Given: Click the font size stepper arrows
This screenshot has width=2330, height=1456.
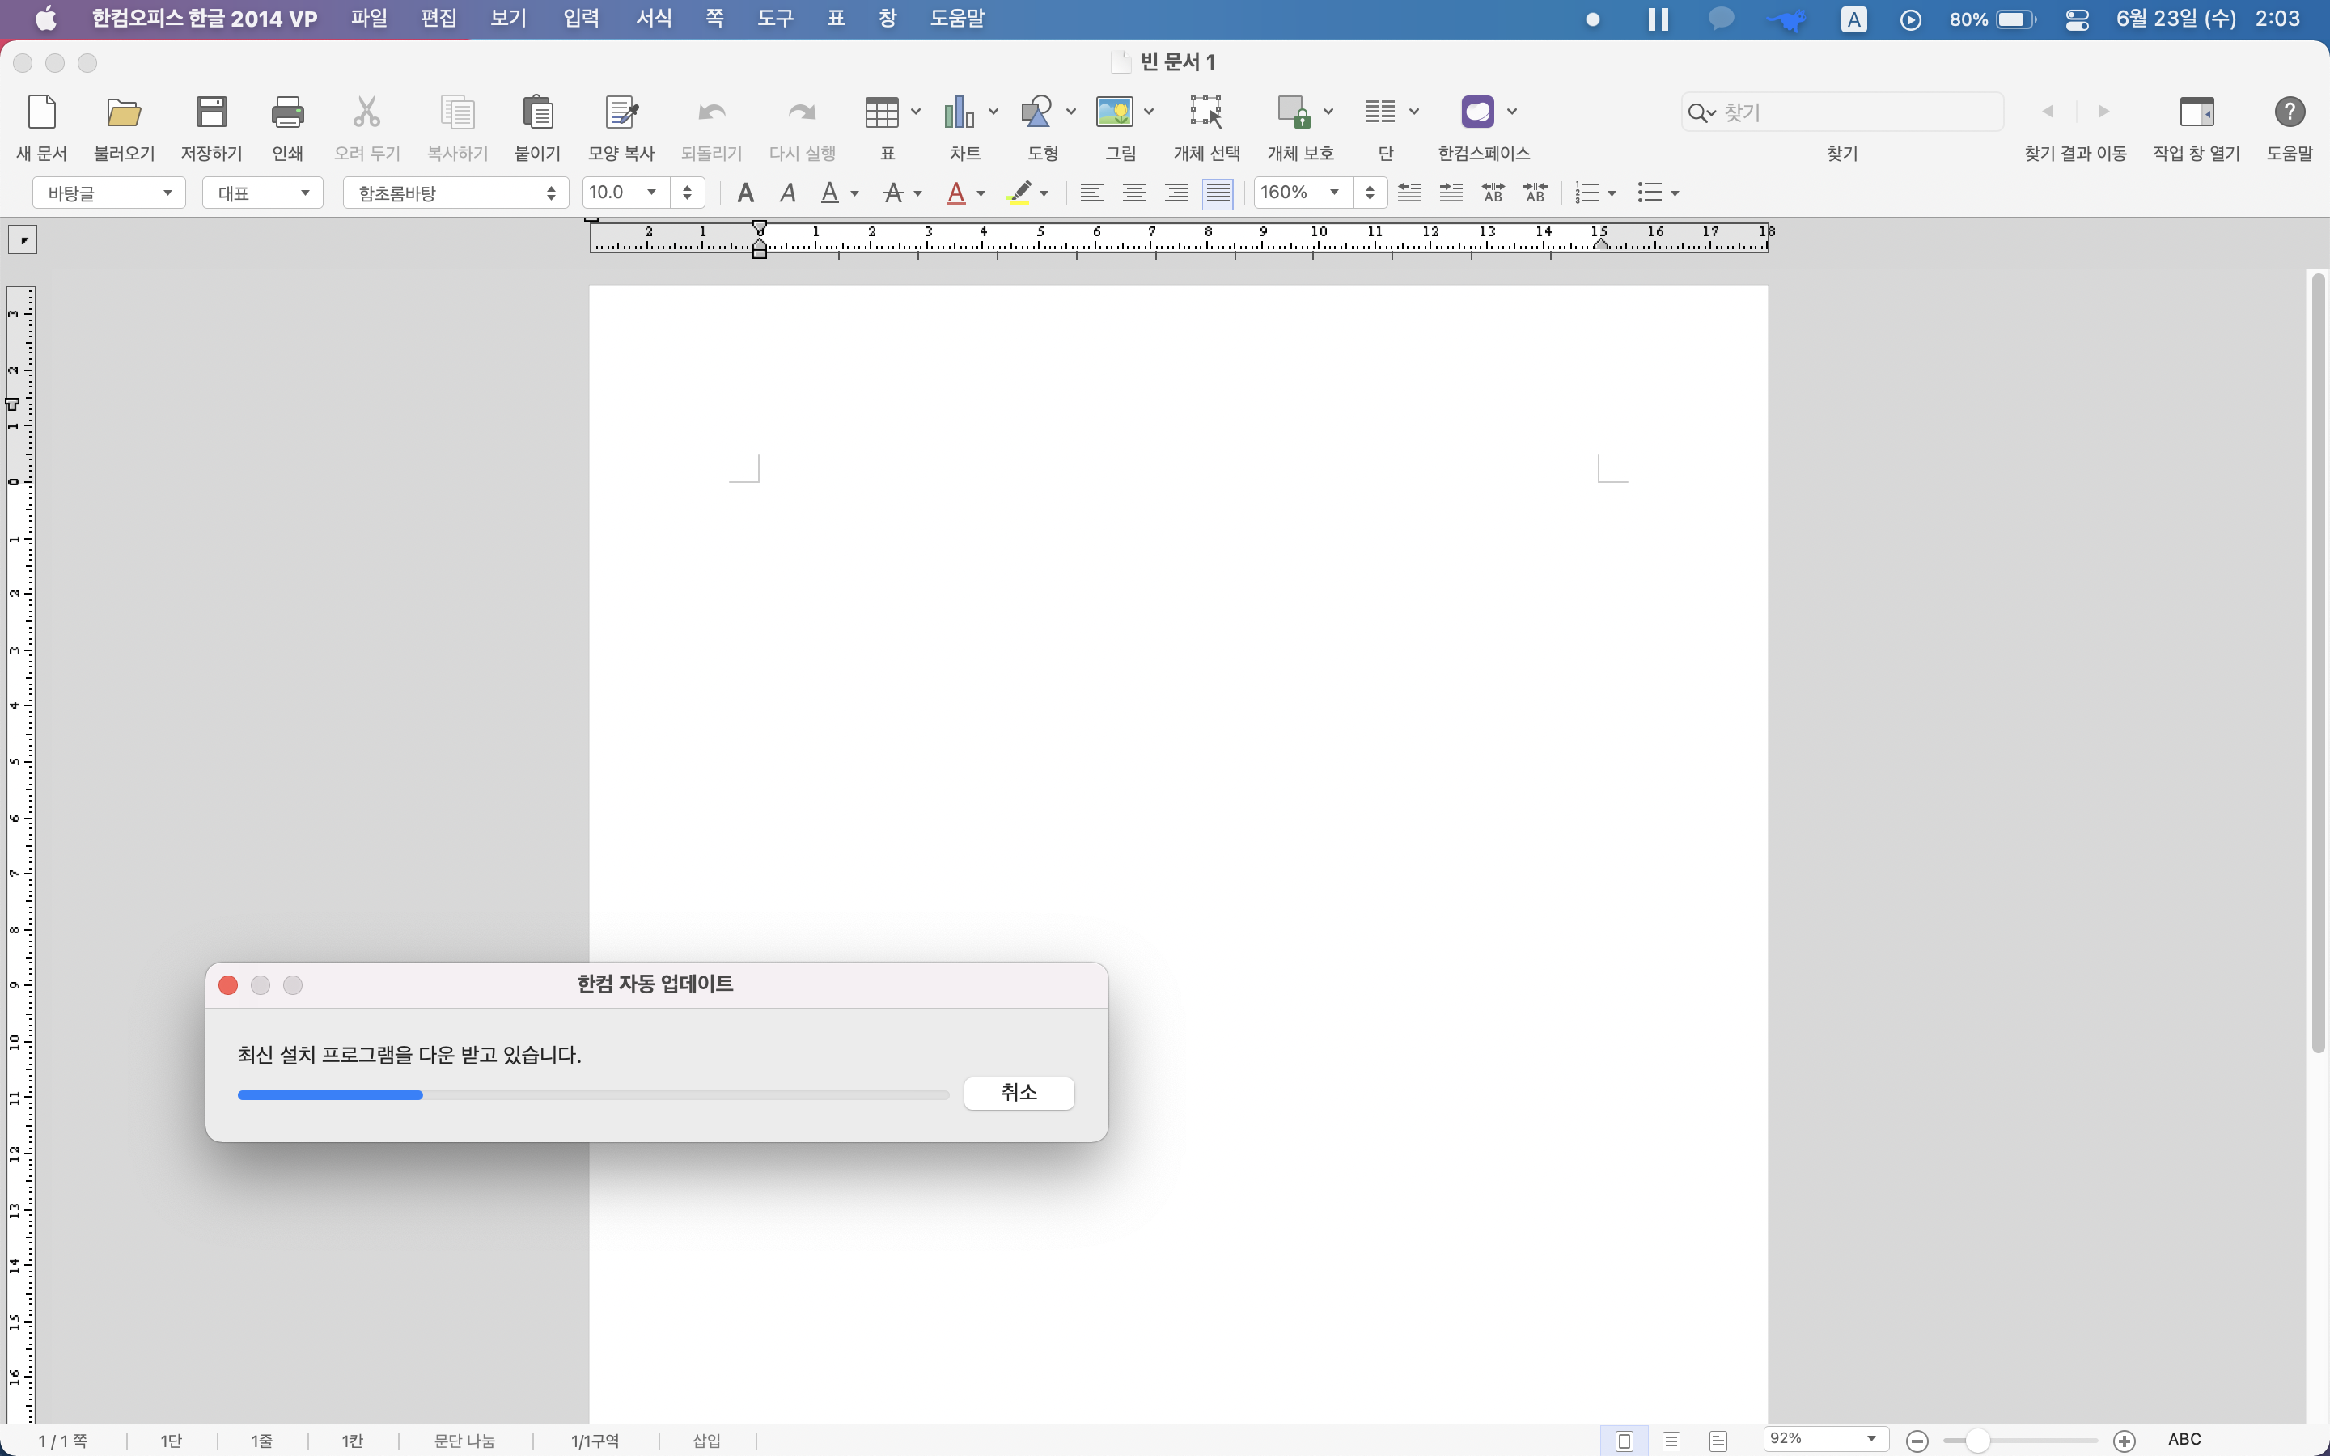Looking at the screenshot, I should [x=687, y=193].
